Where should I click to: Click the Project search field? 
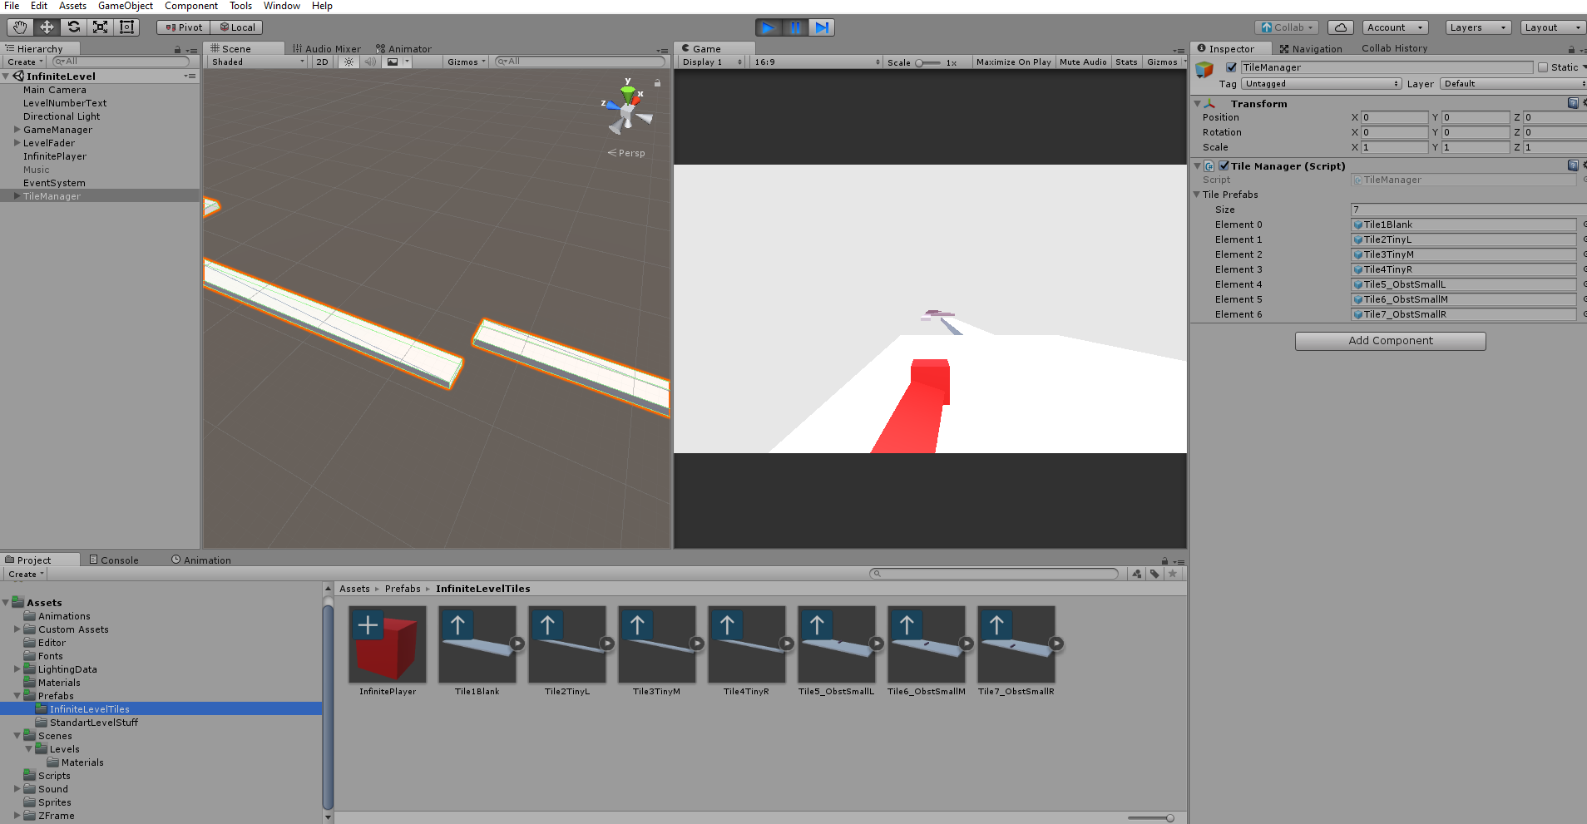tap(994, 574)
